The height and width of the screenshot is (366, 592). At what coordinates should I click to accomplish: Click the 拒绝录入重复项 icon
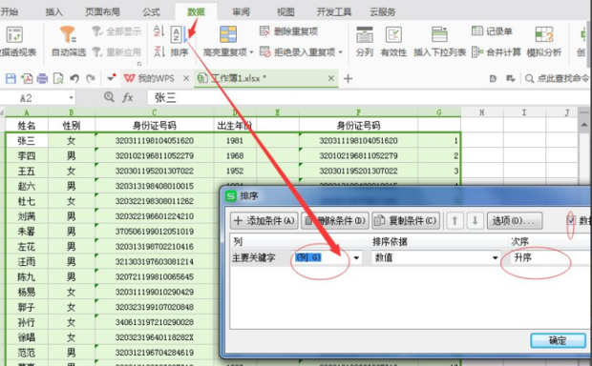pos(265,51)
